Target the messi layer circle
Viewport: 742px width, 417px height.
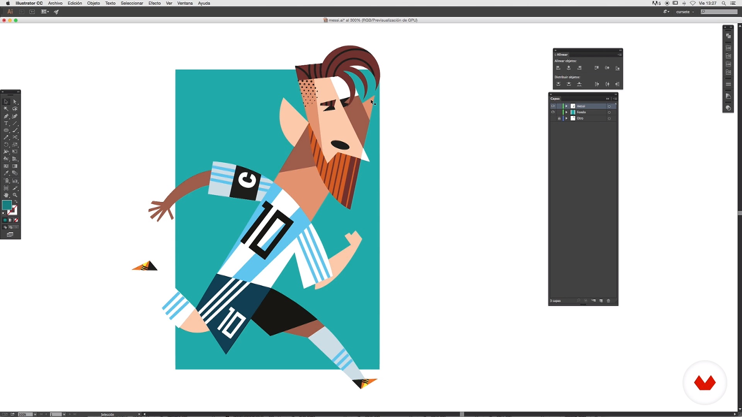pyautogui.click(x=609, y=106)
